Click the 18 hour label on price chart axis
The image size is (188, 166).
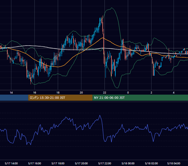tap(58, 93)
